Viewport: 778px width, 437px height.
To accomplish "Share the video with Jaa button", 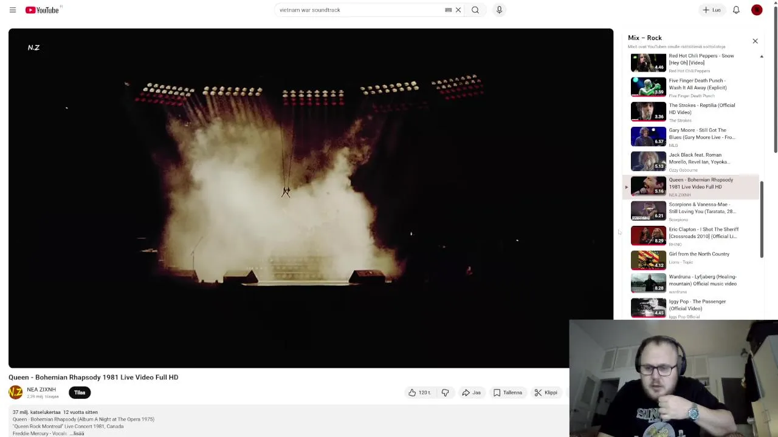I will click(471, 393).
